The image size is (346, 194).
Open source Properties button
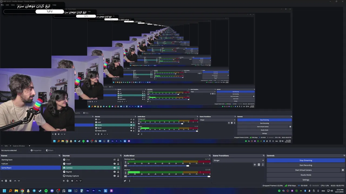click(x=36, y=150)
